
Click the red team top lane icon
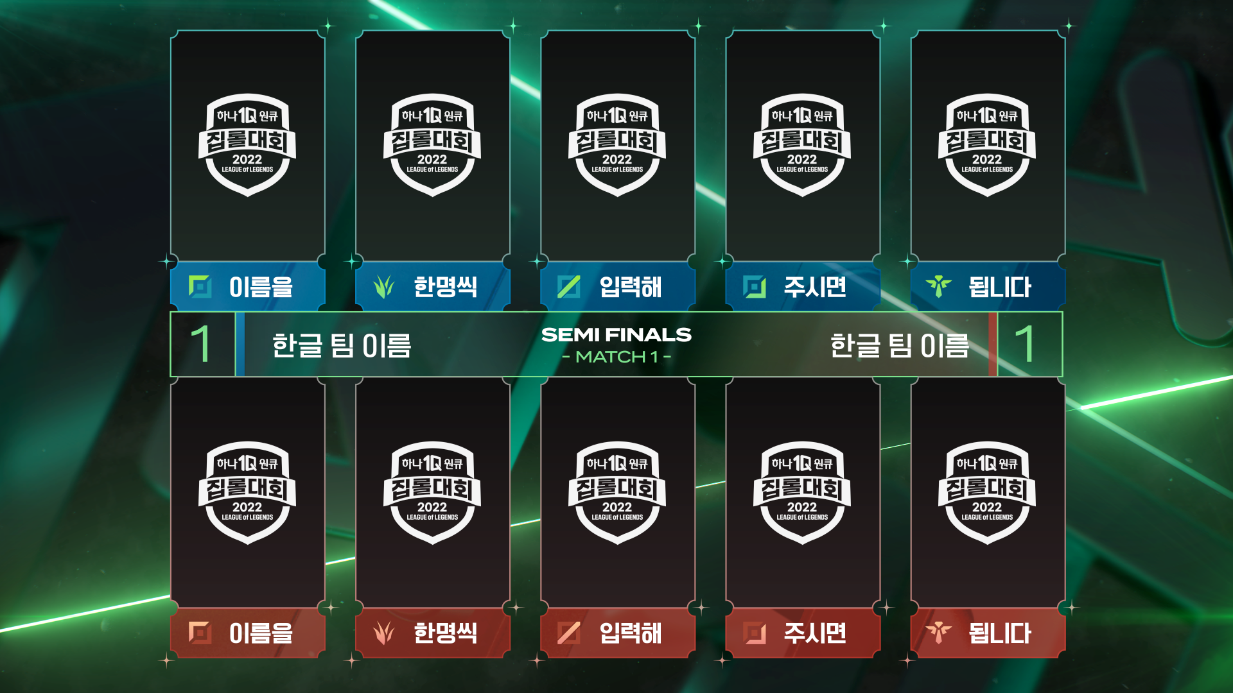200,633
